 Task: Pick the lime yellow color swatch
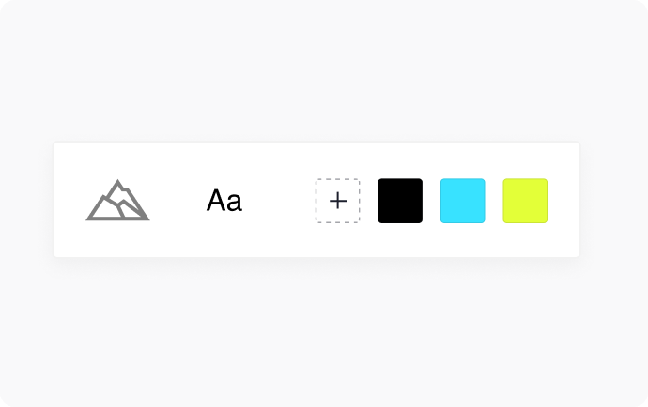tap(525, 201)
